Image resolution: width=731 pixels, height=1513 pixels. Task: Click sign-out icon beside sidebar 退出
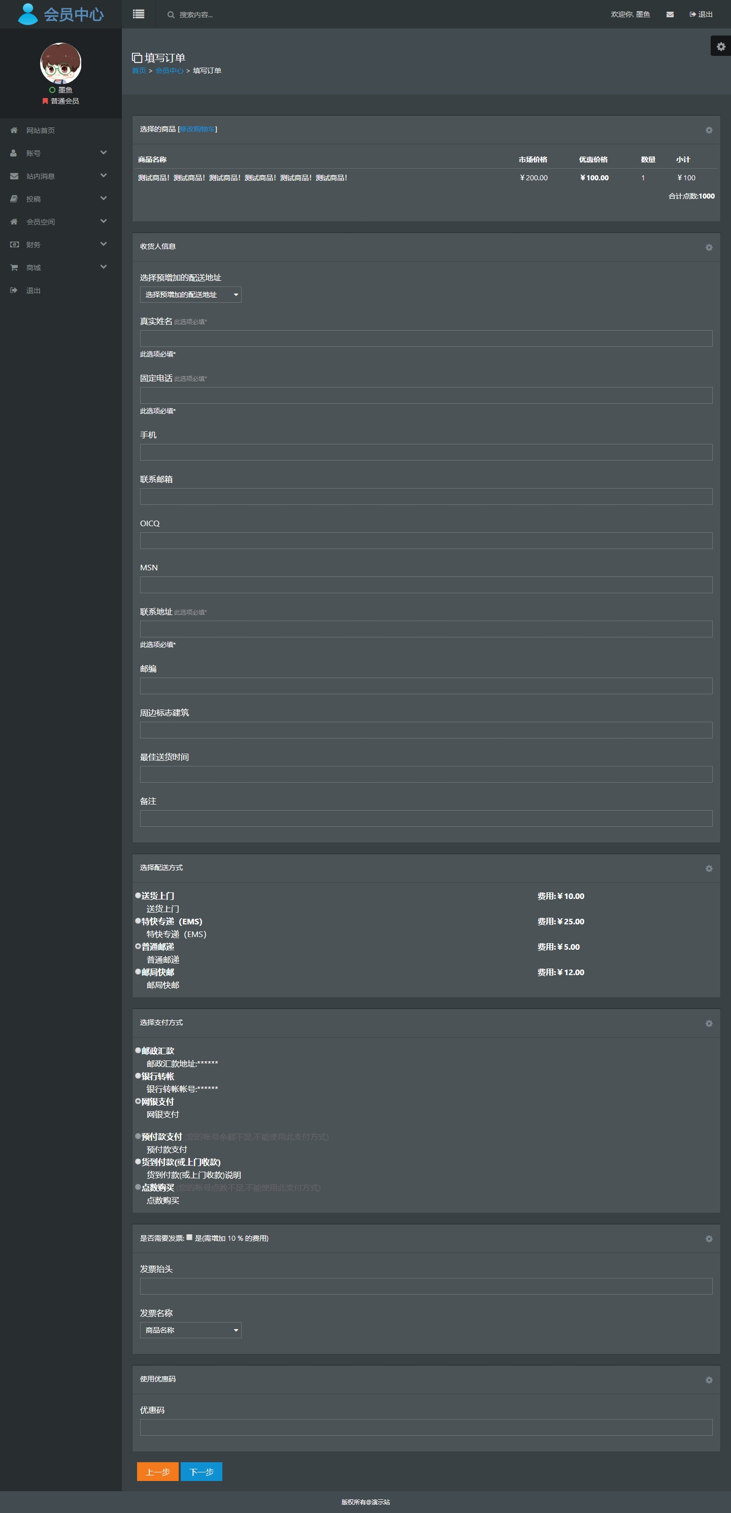14,290
